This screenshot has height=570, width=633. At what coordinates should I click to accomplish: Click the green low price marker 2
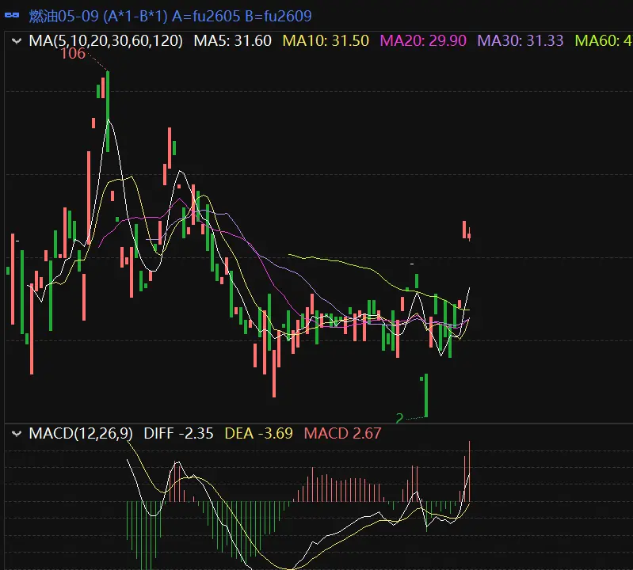click(x=400, y=417)
